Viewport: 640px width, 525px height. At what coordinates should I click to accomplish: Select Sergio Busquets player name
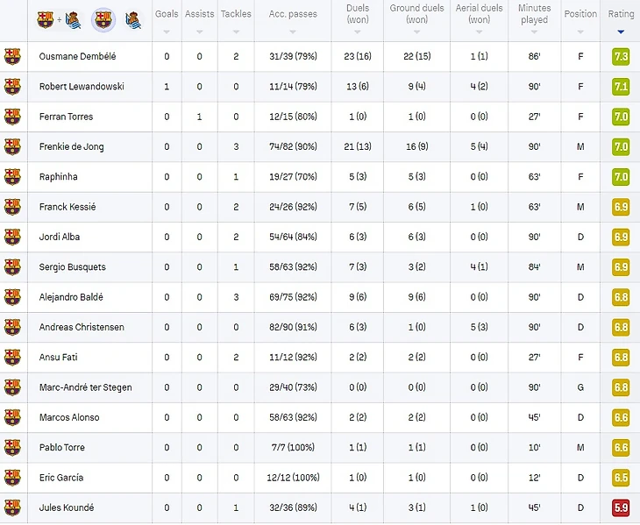tap(72, 267)
